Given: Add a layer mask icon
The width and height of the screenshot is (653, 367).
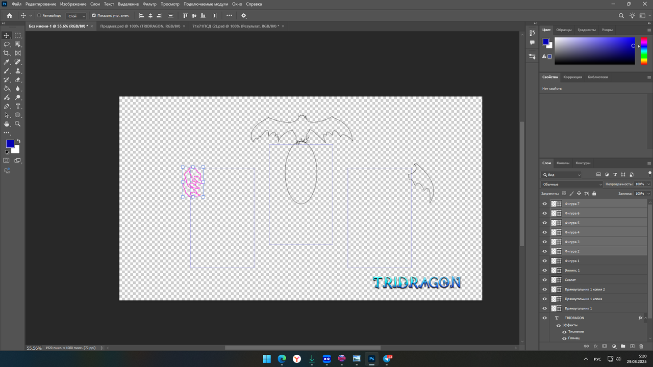Looking at the screenshot, I should 605,346.
